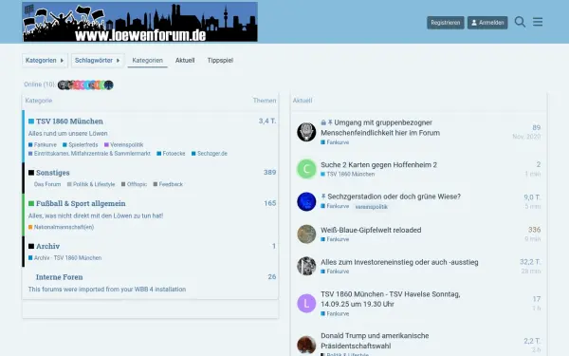Open the Sechzger.de subcategory

(210, 154)
